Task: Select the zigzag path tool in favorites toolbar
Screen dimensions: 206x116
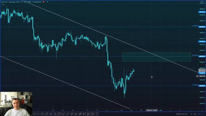Action: coord(34,114)
